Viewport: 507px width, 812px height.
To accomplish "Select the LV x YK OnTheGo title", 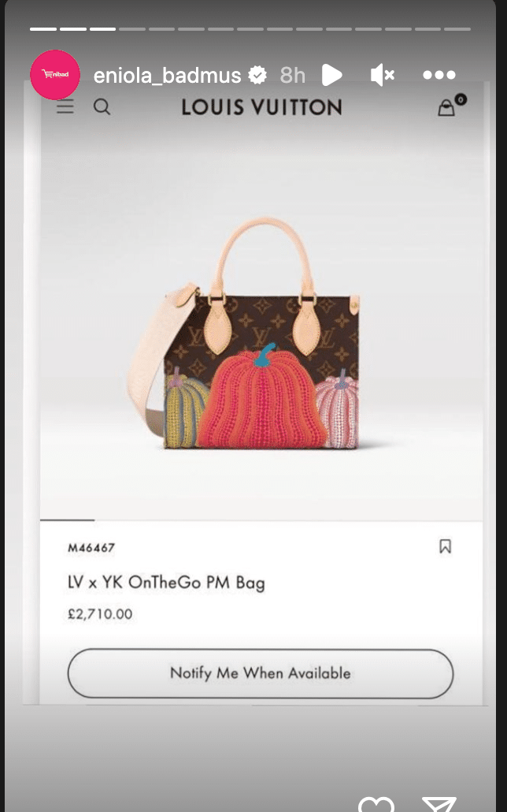I will point(166,582).
